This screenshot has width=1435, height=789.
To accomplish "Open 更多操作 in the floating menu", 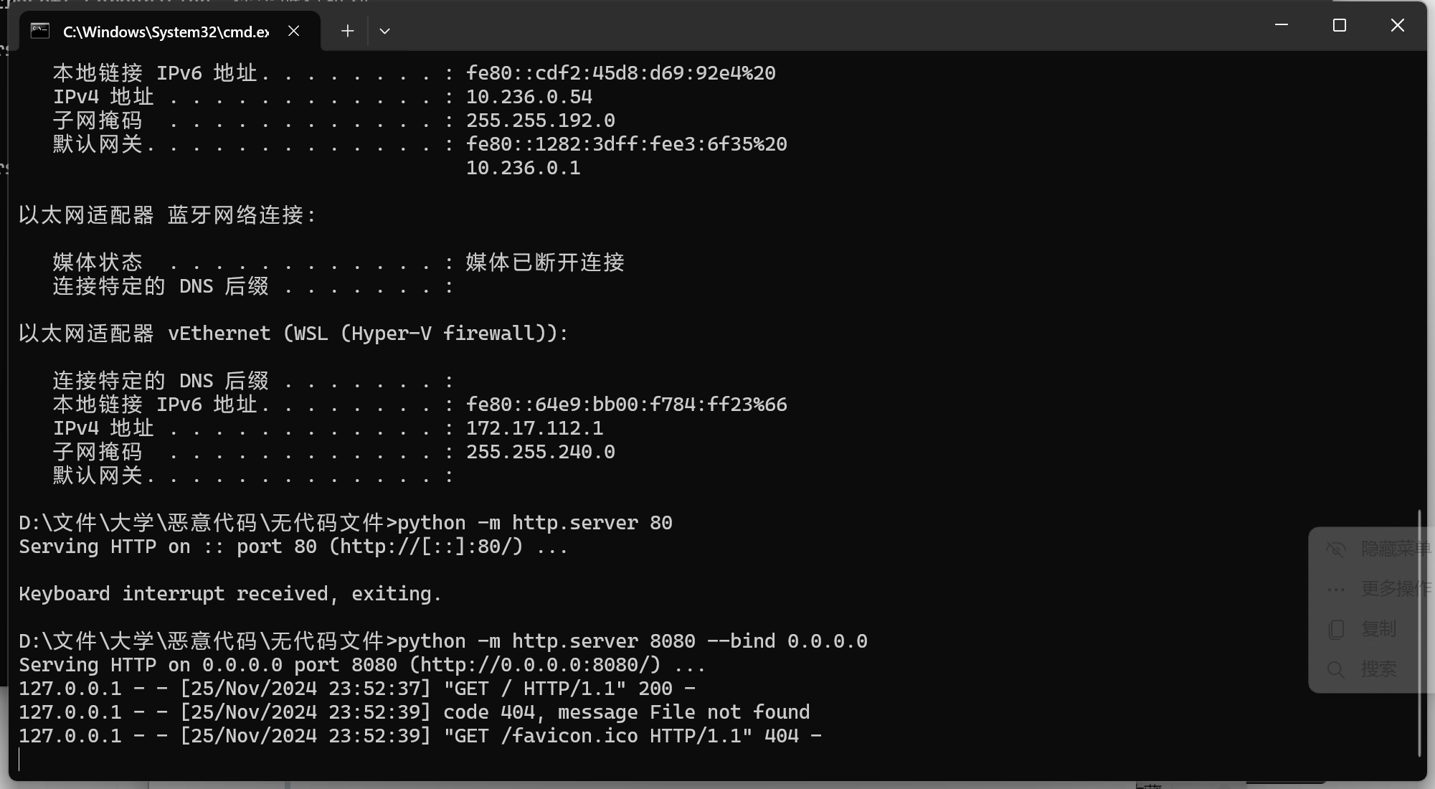I will (1396, 589).
